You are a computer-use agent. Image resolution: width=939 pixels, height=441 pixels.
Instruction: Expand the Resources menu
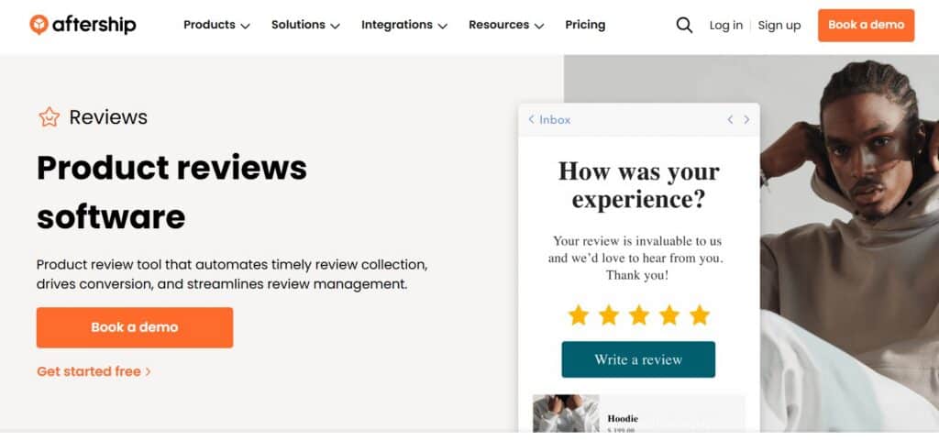[506, 25]
